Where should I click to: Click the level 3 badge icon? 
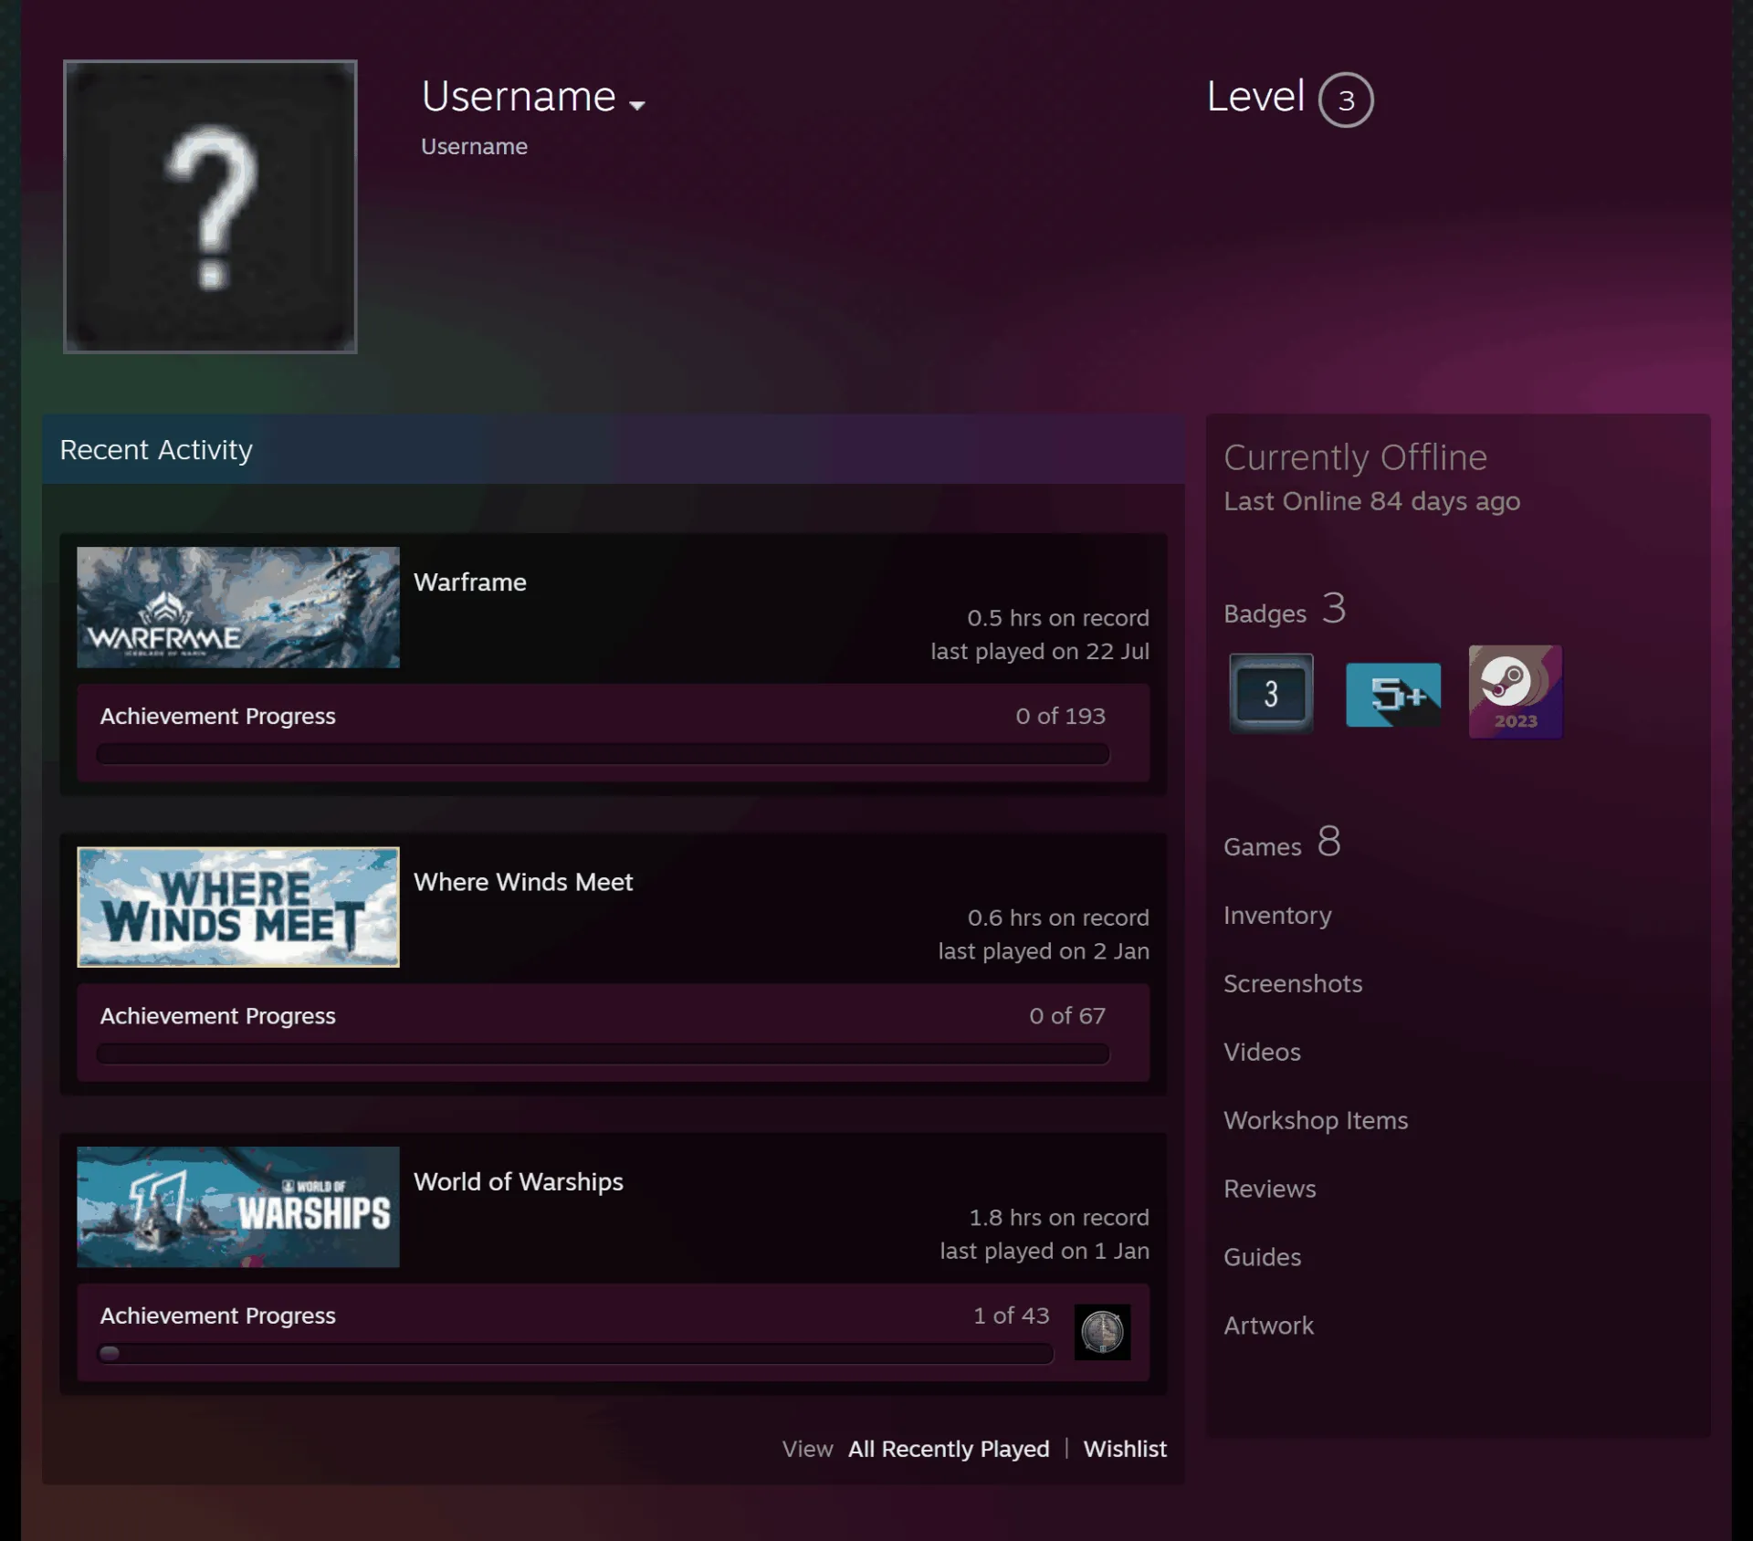click(1271, 693)
